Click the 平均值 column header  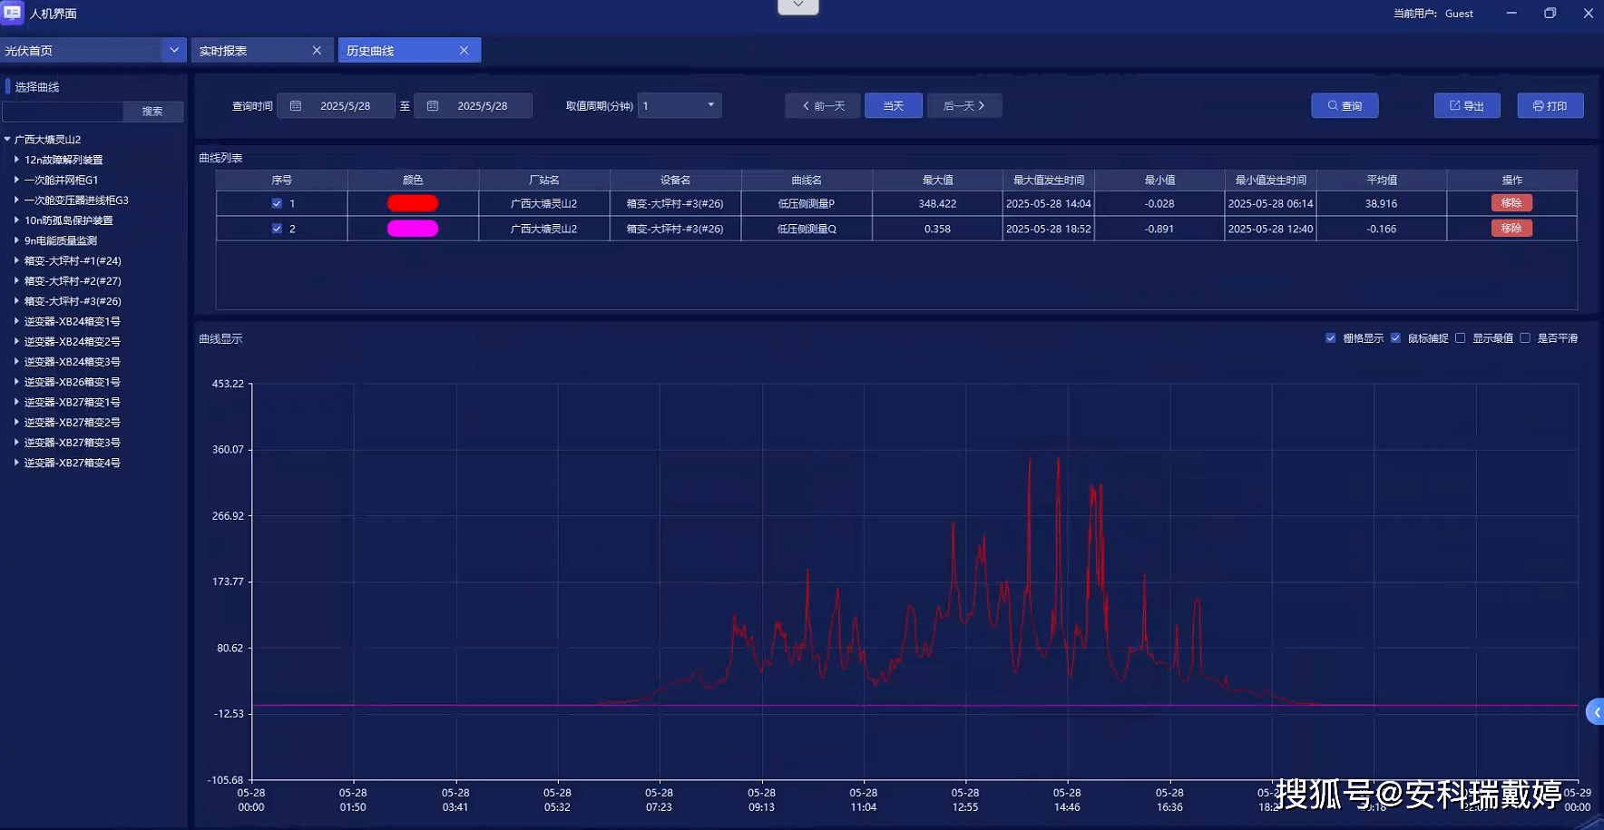click(x=1382, y=180)
